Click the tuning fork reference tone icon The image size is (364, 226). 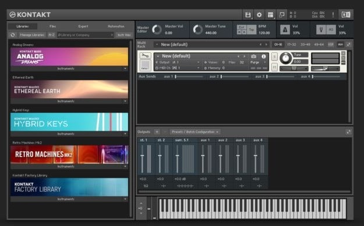point(321,30)
